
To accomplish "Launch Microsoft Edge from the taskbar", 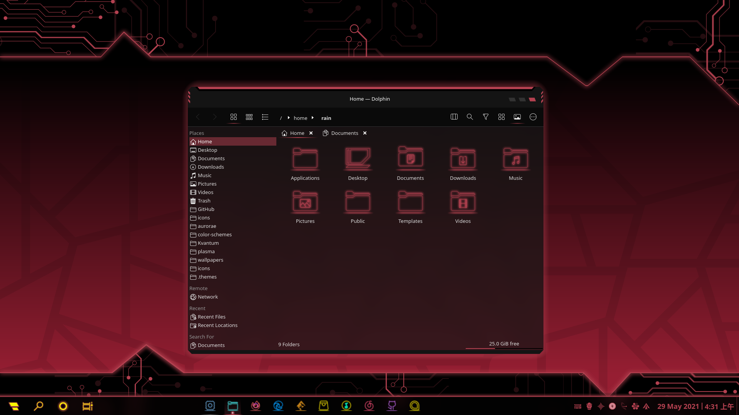I will [278, 406].
